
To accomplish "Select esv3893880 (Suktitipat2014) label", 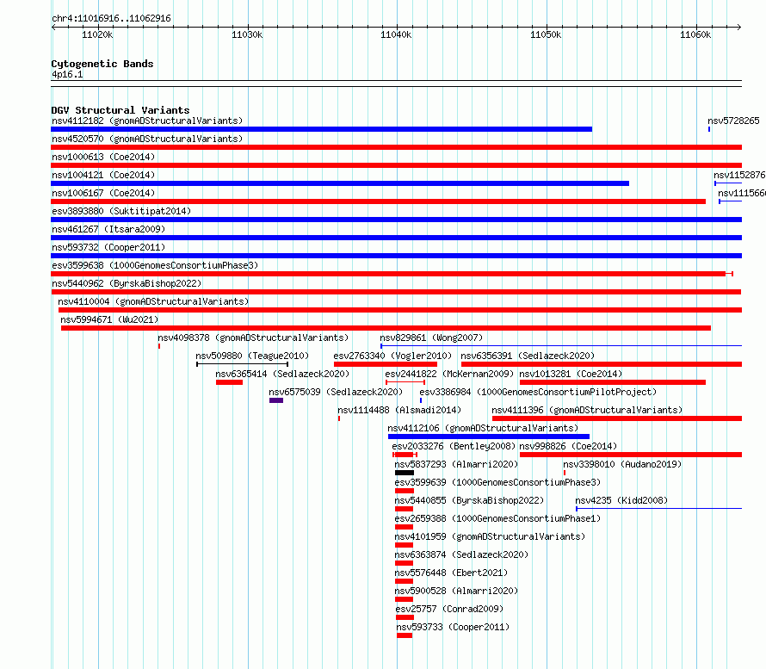I will click(121, 211).
